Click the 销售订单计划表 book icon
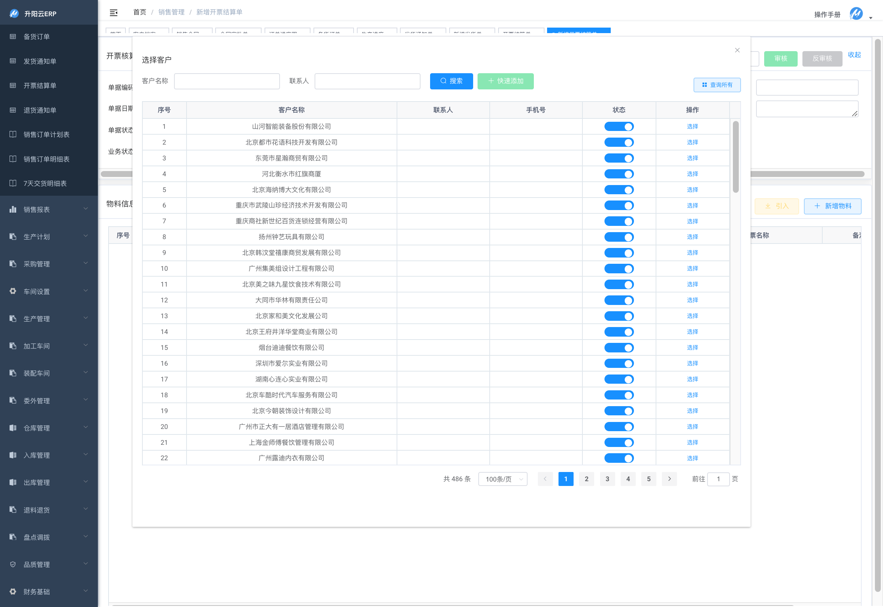This screenshot has height=607, width=883. tap(13, 134)
